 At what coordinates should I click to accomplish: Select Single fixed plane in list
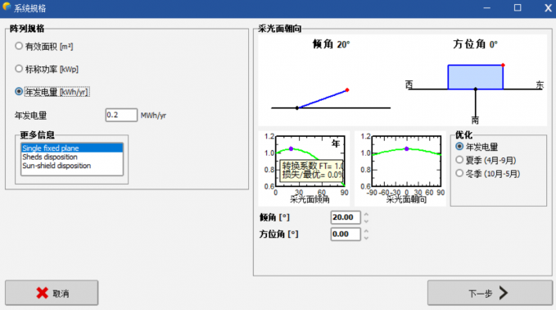pyautogui.click(x=72, y=148)
